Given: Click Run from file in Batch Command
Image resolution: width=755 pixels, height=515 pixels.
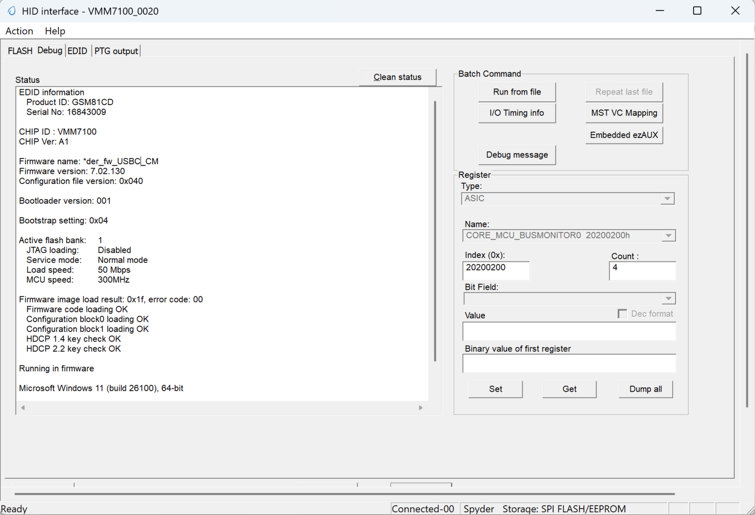Looking at the screenshot, I should [516, 92].
